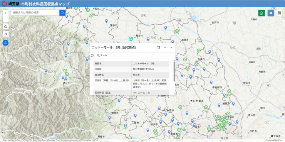The width and height of the screenshot is (285, 142).
Task: Select the 熊谷市銀座2丁目245 address cell
Action: click(x=151, y=69)
